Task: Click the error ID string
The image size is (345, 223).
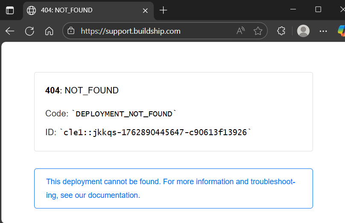Action: coord(155,133)
